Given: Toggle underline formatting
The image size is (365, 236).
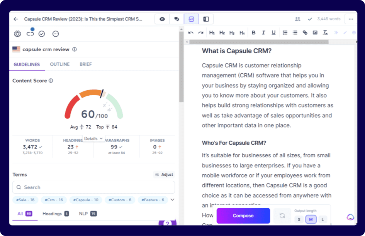Looking at the screenshot, I should (x=273, y=33).
